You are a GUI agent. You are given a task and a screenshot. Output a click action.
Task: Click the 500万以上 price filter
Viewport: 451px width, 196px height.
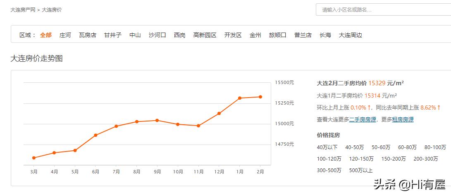[x=360, y=170]
